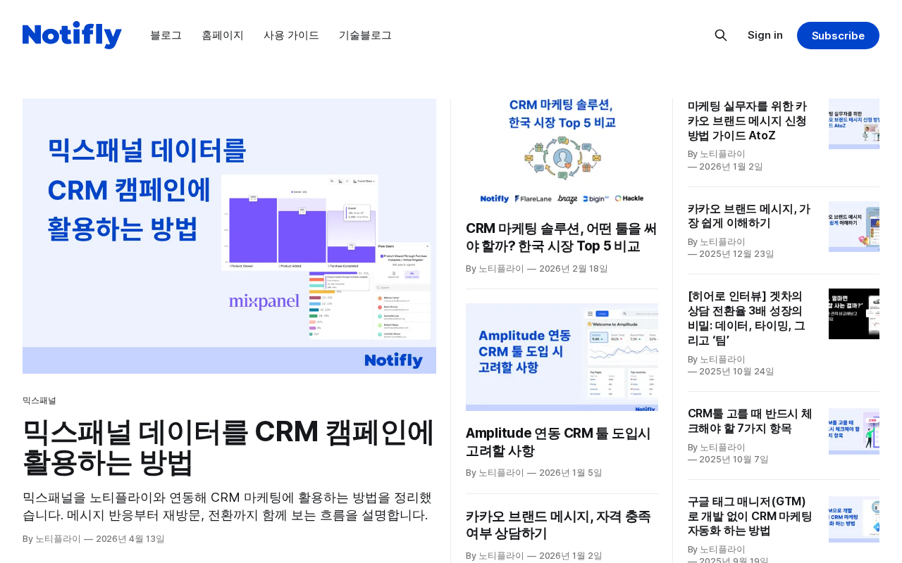Click the date 2026년 2월 18일

pos(574,268)
